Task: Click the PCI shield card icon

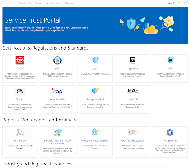Action: 170,60
